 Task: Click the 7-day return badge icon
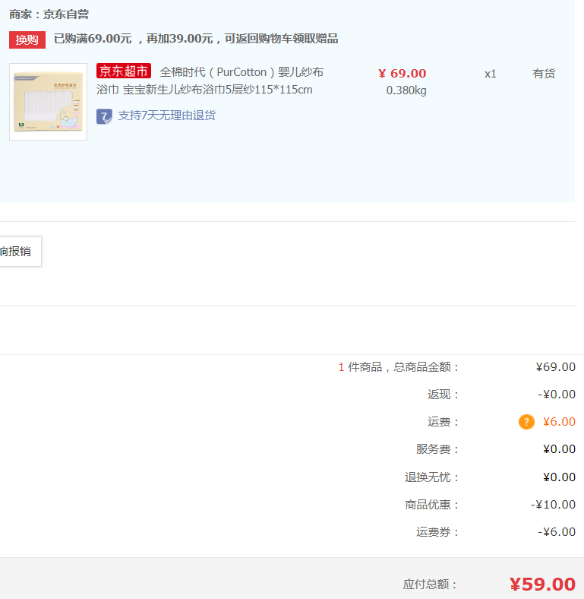(104, 116)
